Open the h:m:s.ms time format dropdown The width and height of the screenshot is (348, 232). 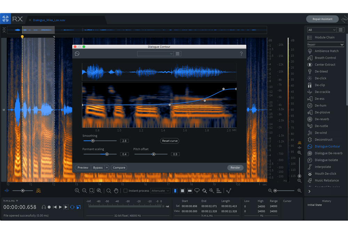[11, 201]
